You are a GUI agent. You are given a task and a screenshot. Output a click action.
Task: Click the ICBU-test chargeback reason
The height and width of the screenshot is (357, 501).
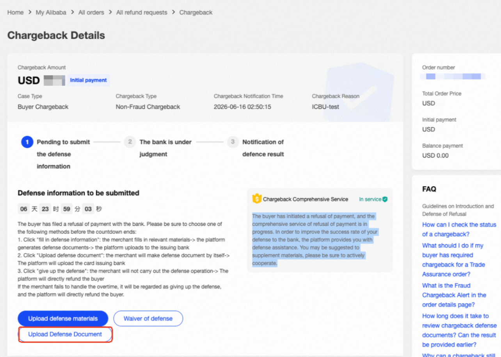coord(325,107)
